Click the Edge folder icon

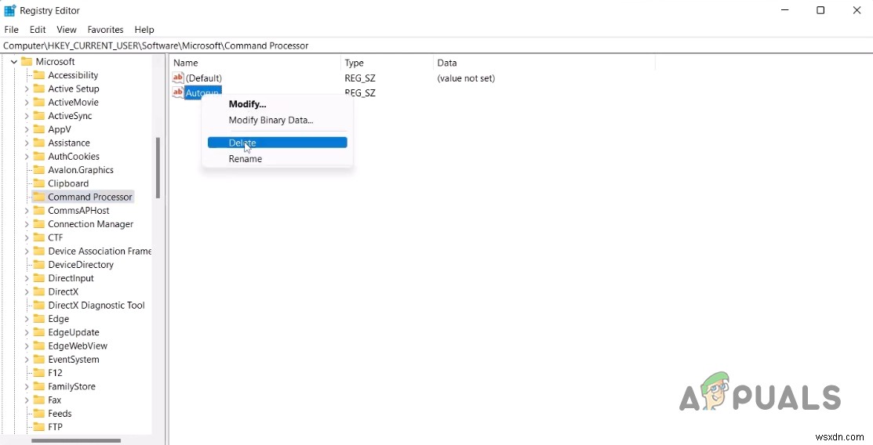point(38,319)
